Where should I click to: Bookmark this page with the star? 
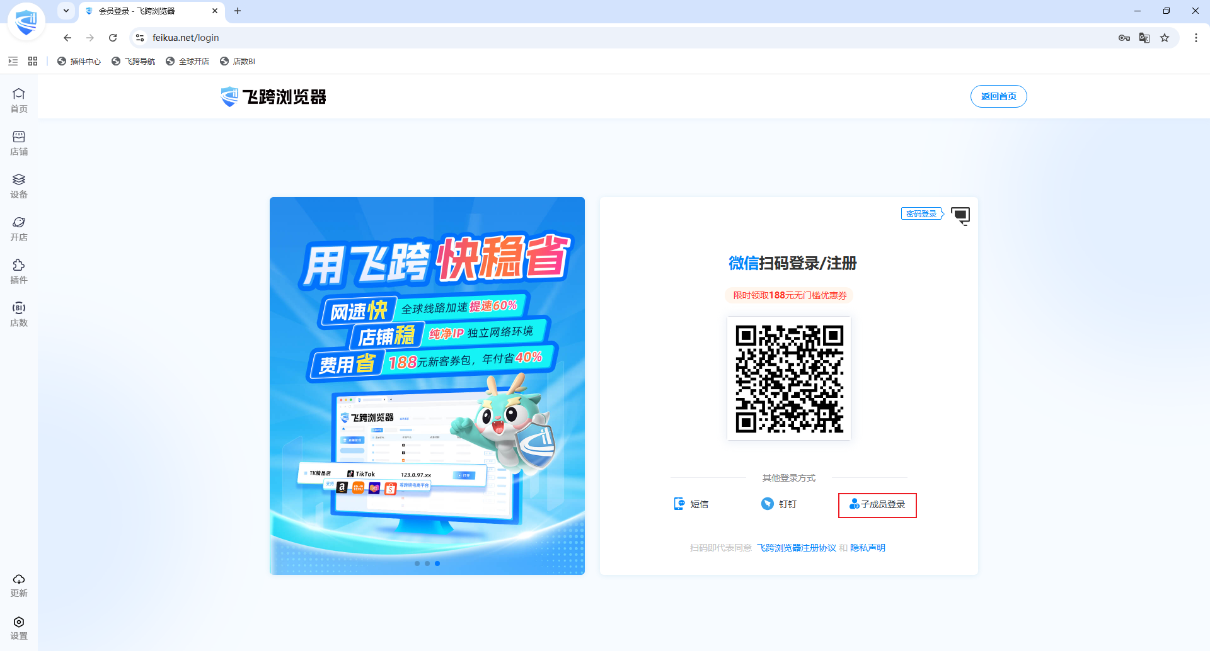click(x=1165, y=38)
